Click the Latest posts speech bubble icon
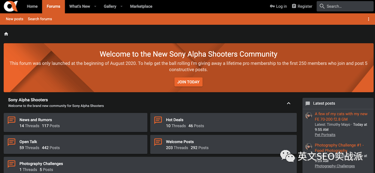Image resolution: width=375 pixels, height=173 pixels. point(308,104)
